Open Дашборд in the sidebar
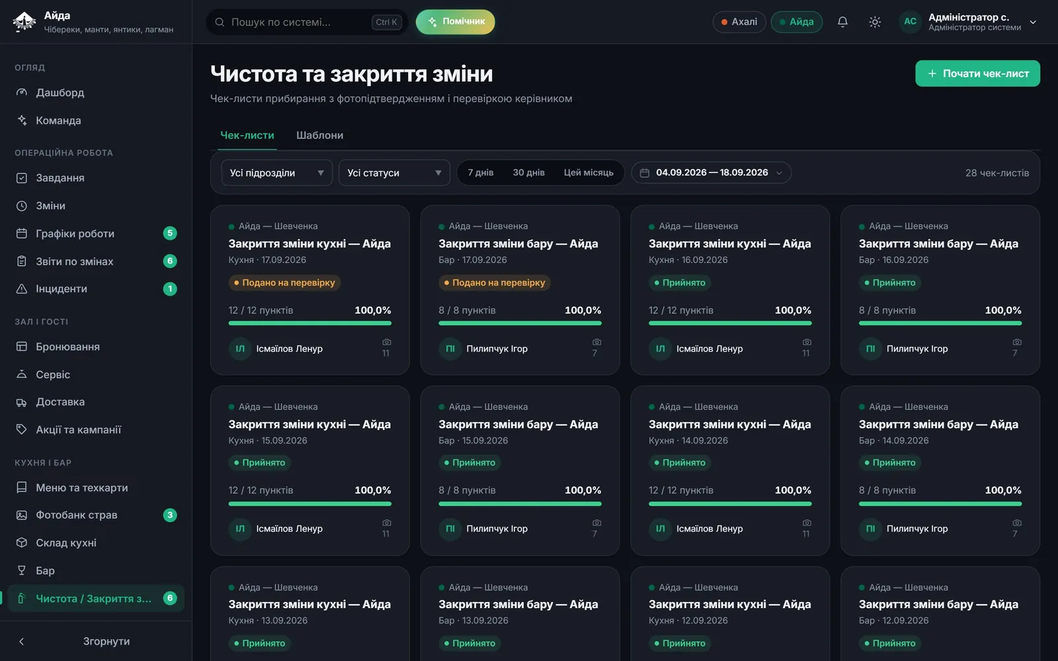 tap(97, 93)
